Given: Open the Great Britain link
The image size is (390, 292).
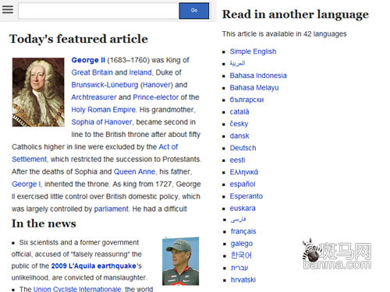Looking at the screenshot, I should pos(92,72).
